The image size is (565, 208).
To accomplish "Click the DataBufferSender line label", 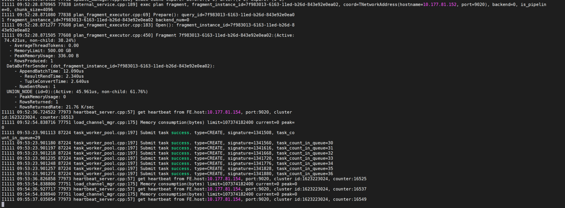I will (x=27, y=66).
